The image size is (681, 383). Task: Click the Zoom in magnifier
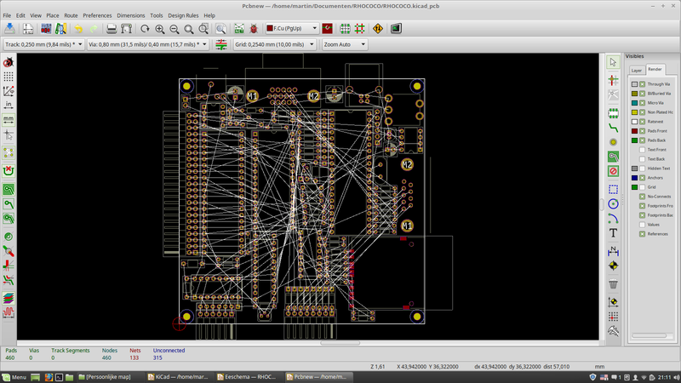point(160,29)
